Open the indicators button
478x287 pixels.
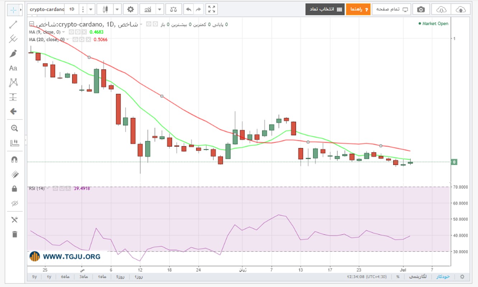[147, 9]
